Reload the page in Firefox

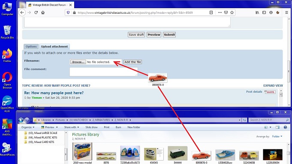(x=36, y=12)
